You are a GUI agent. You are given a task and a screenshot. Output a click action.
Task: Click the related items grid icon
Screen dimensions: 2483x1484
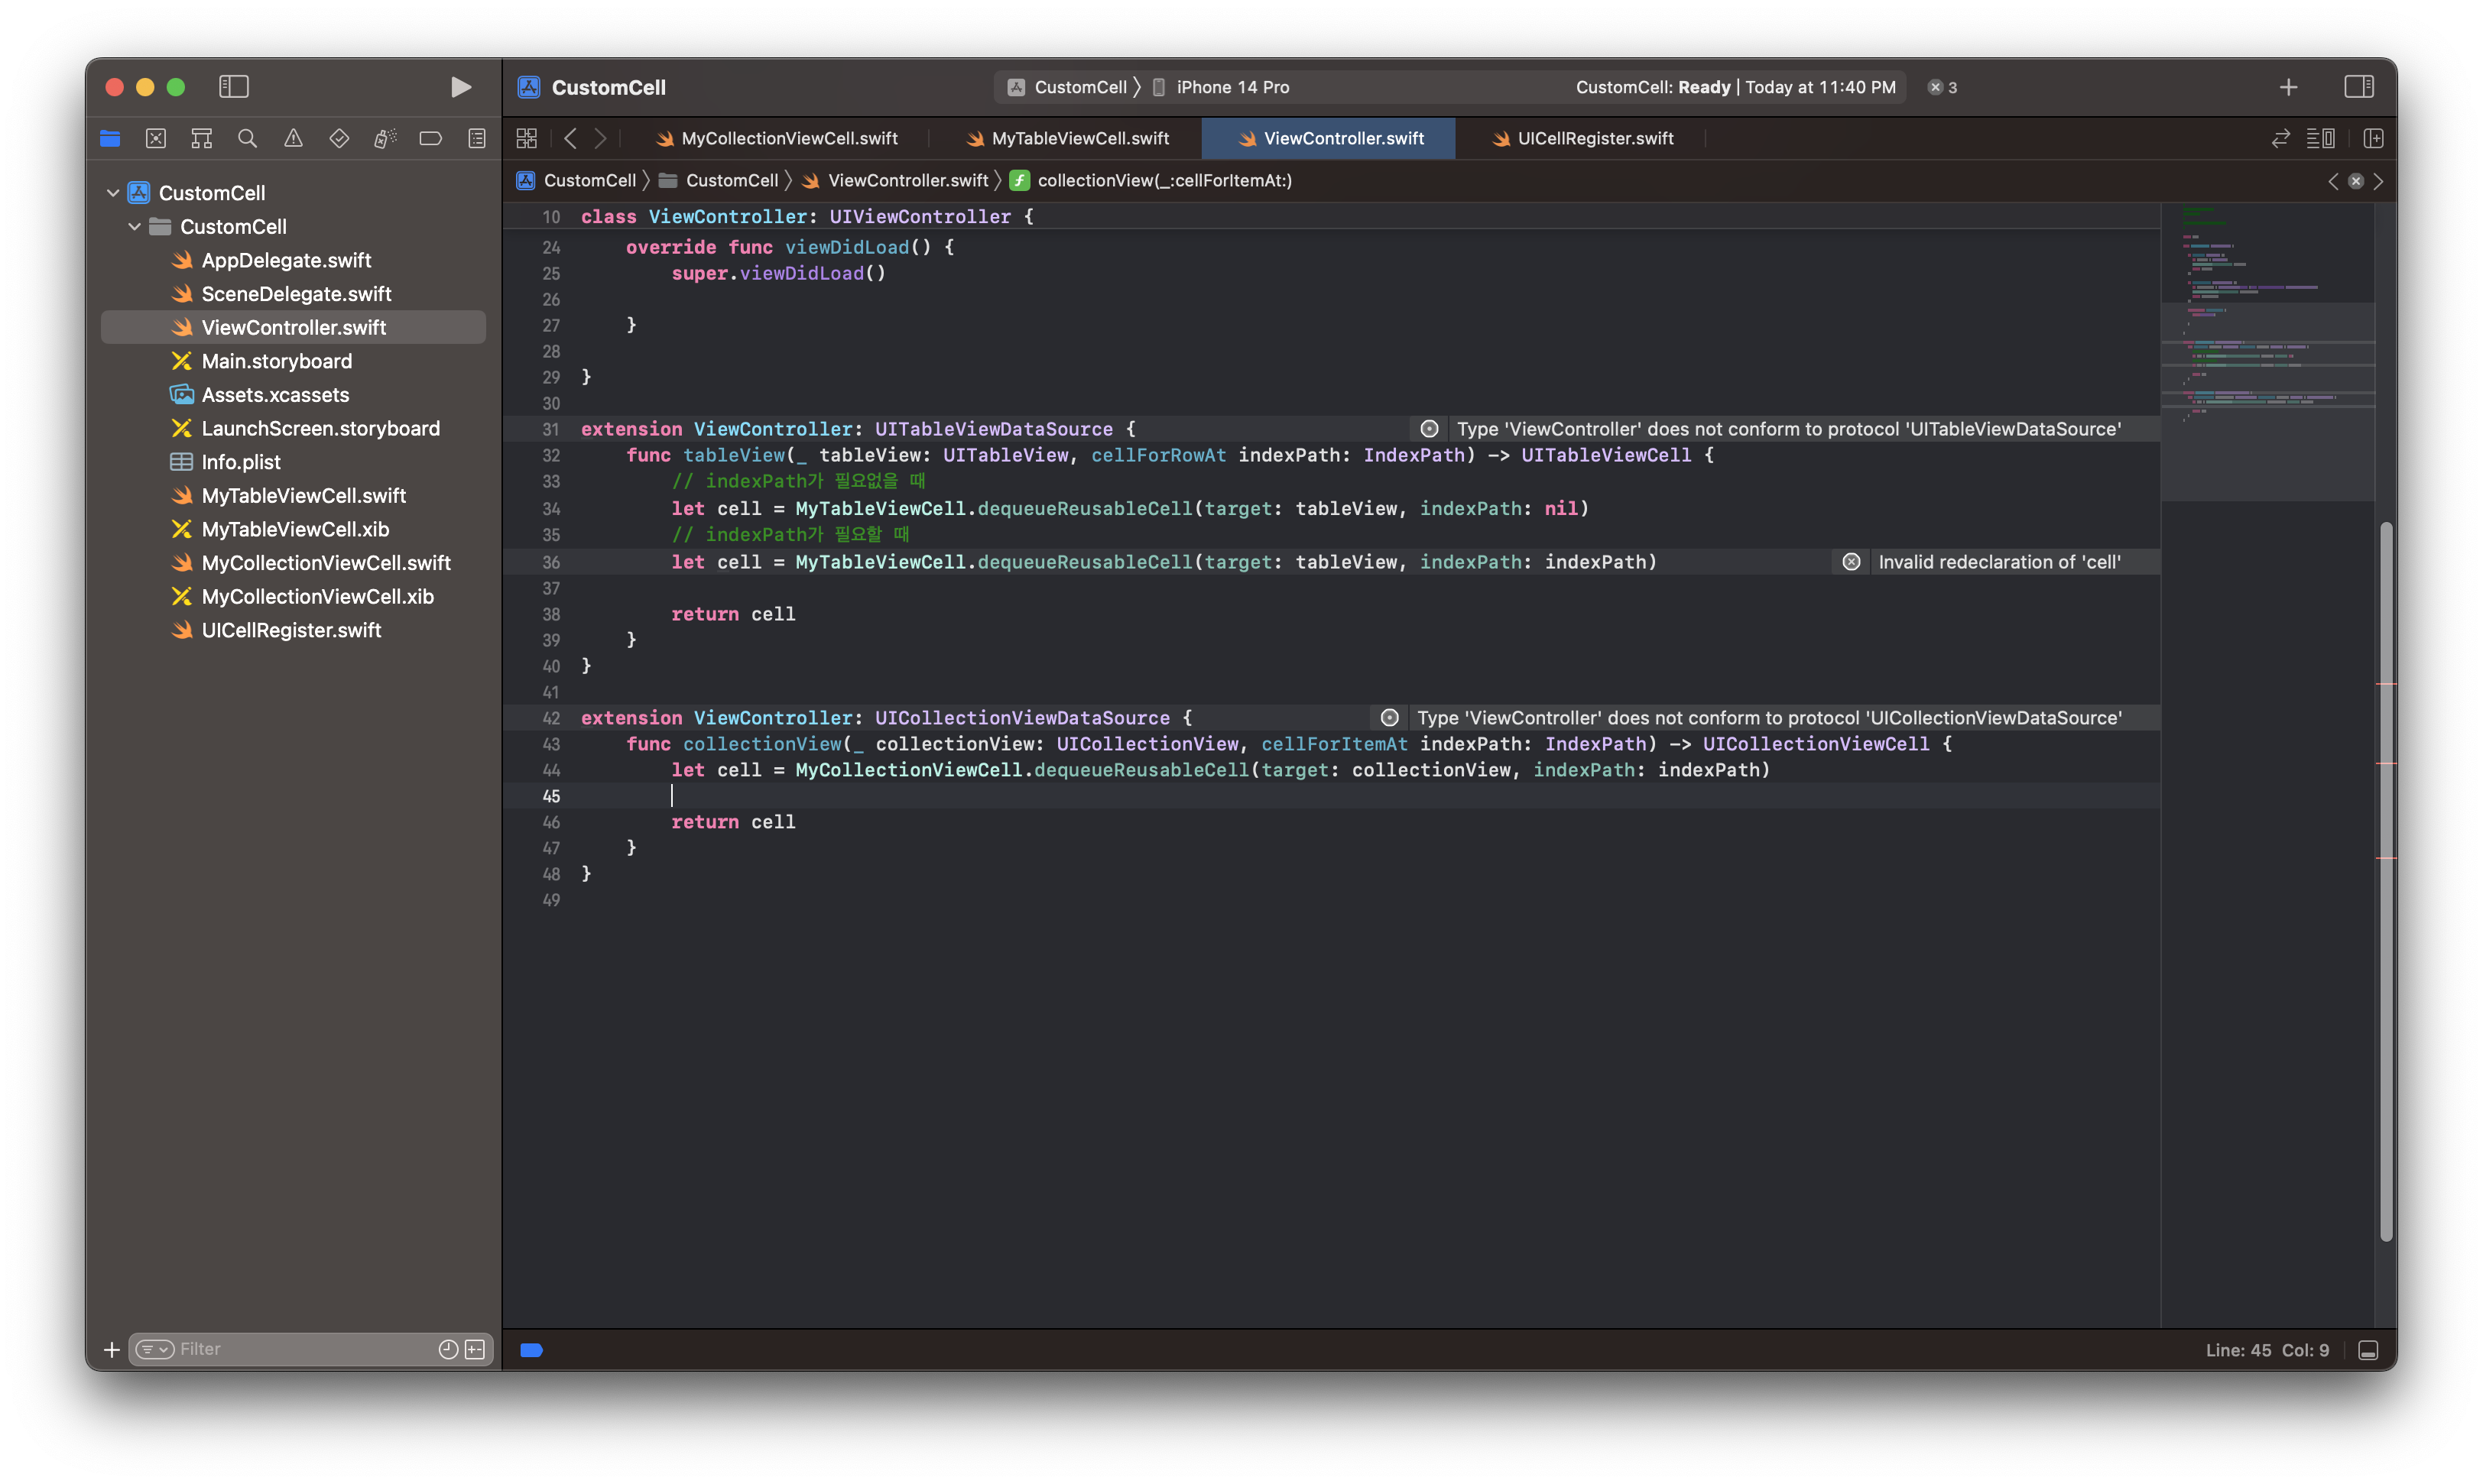(526, 138)
